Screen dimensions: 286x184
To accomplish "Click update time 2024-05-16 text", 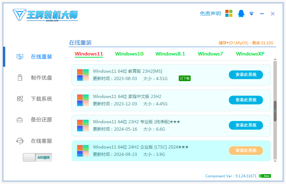I will click(115, 129).
